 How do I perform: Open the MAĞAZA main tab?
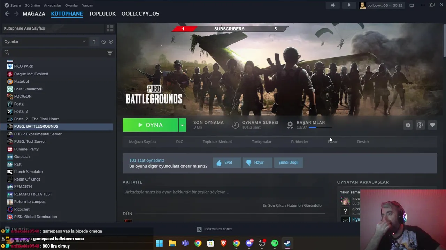pos(34,14)
